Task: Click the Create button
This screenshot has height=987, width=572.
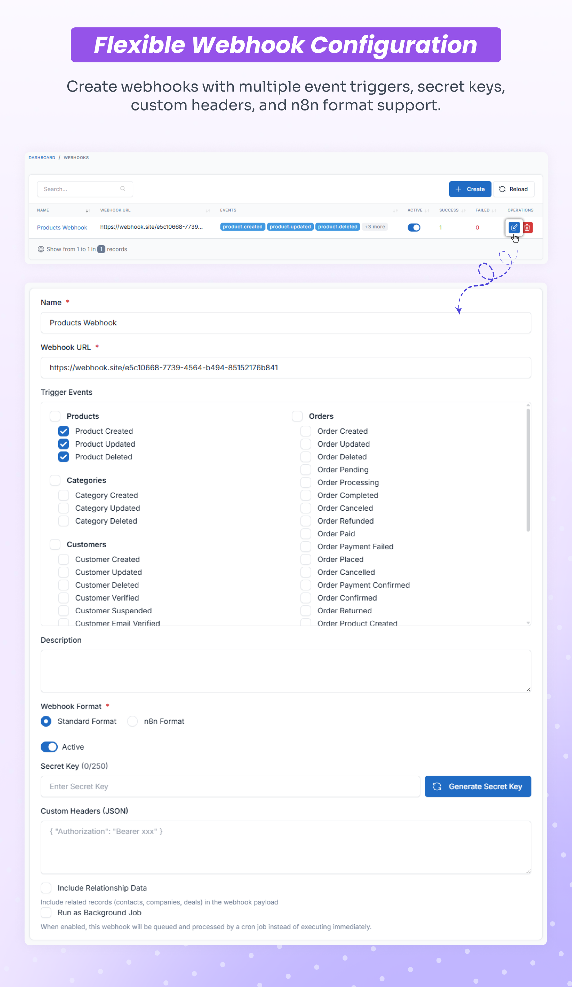Action: coord(470,189)
